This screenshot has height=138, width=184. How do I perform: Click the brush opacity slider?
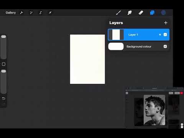coord(3,82)
